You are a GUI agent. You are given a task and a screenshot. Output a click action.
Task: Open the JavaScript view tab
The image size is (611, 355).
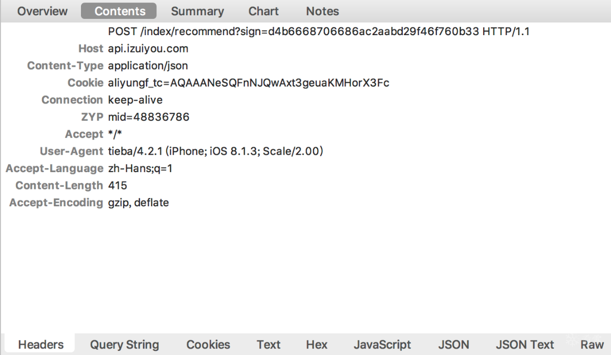tap(382, 345)
